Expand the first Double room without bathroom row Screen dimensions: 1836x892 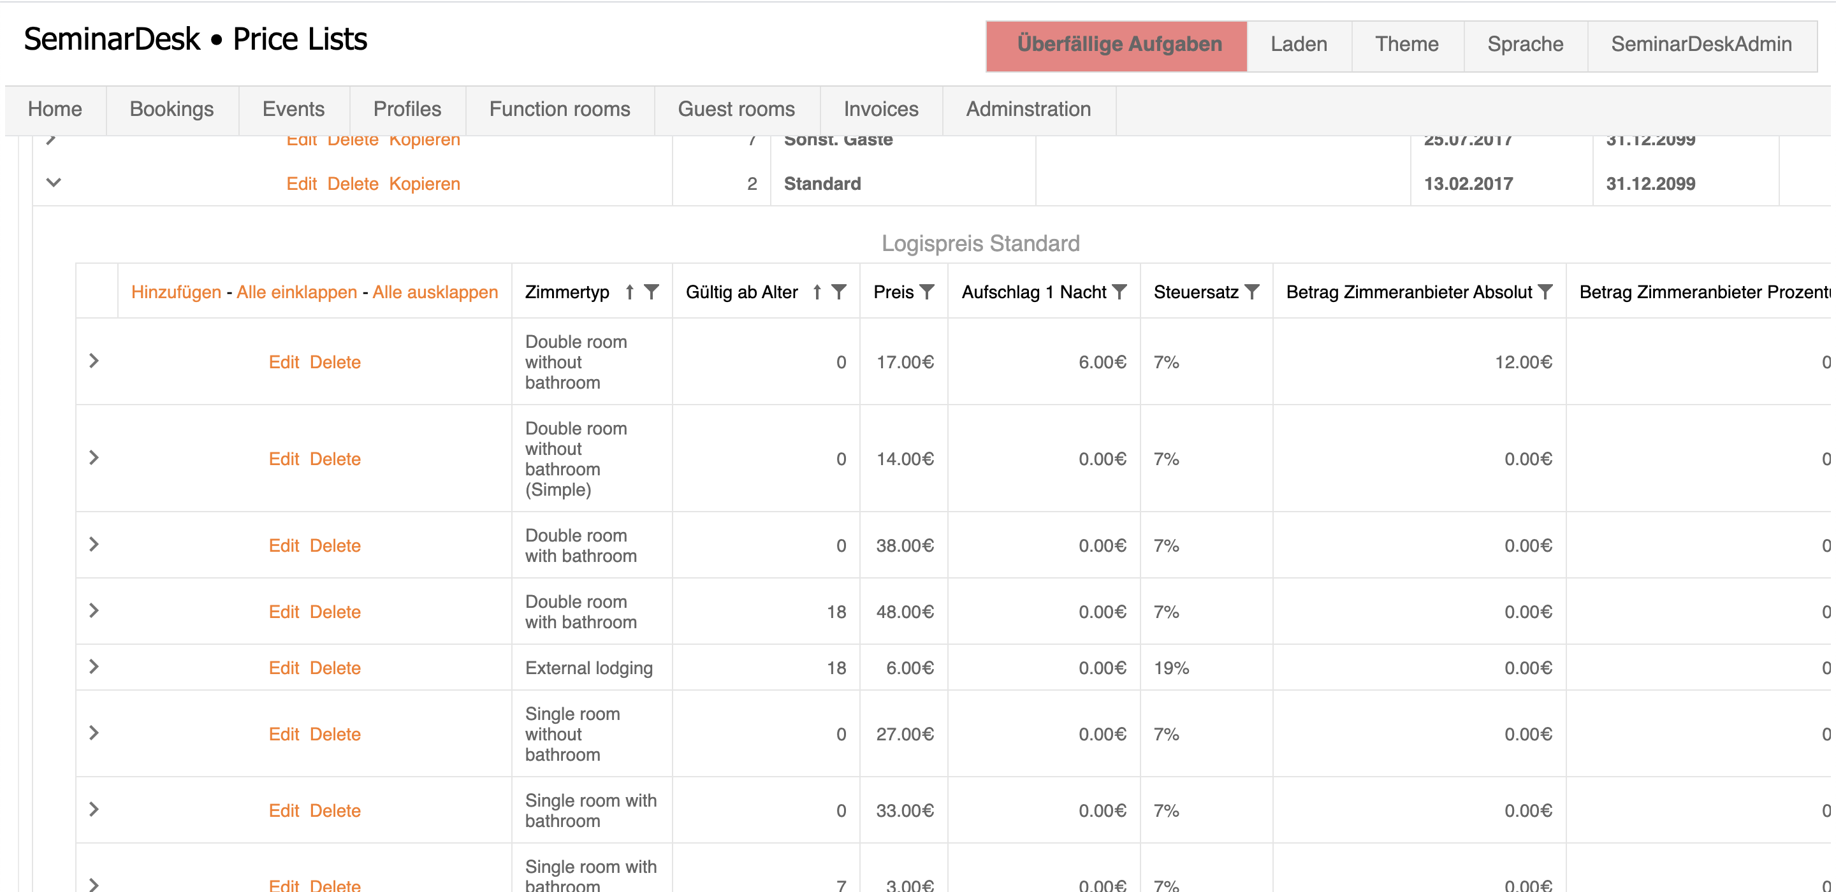click(x=94, y=361)
